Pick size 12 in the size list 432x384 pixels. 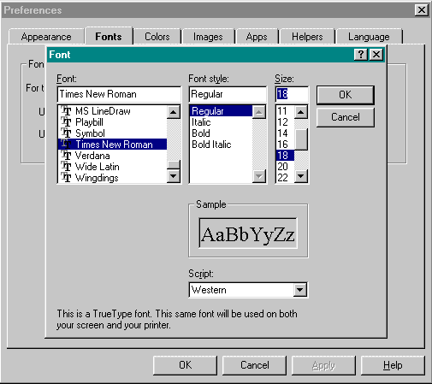285,122
